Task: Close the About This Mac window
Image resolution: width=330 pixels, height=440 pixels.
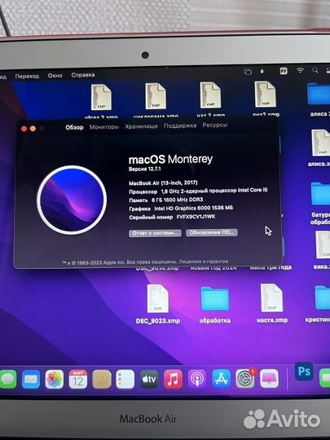Action: (24, 129)
